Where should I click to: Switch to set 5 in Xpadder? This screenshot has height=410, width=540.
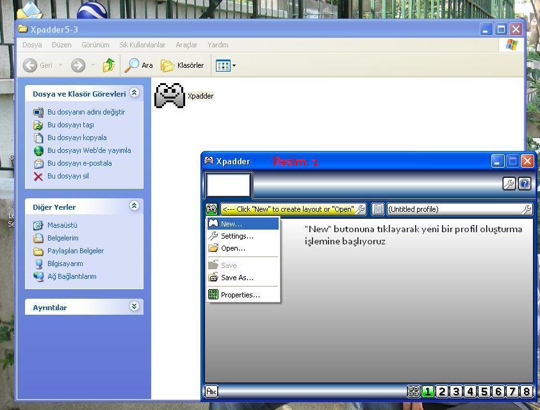point(484,391)
